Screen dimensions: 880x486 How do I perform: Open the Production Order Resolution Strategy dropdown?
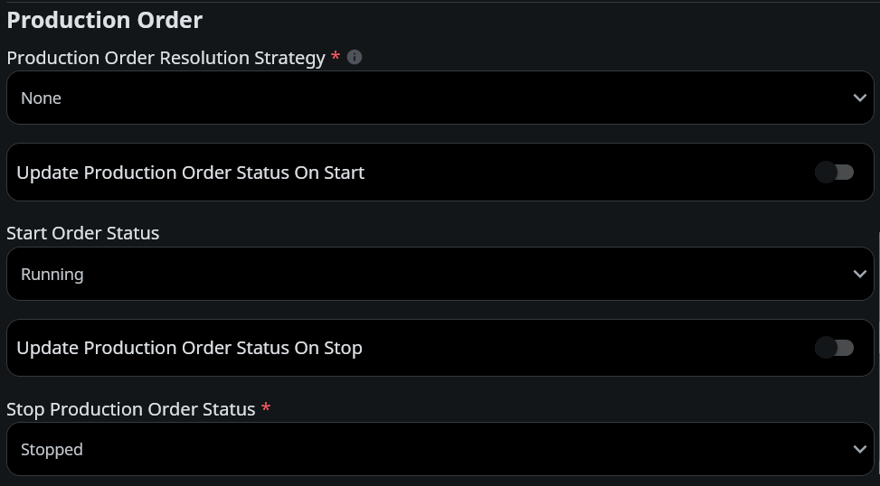[x=440, y=98]
